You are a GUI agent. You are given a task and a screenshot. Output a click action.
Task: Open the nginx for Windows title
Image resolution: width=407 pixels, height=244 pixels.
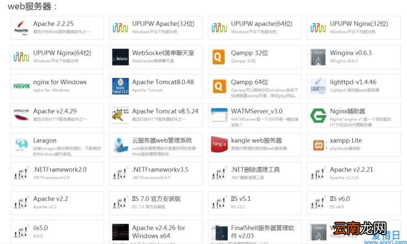pyautogui.click(x=60, y=82)
